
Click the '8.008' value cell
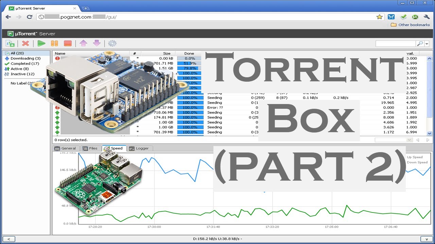(x=389, y=117)
